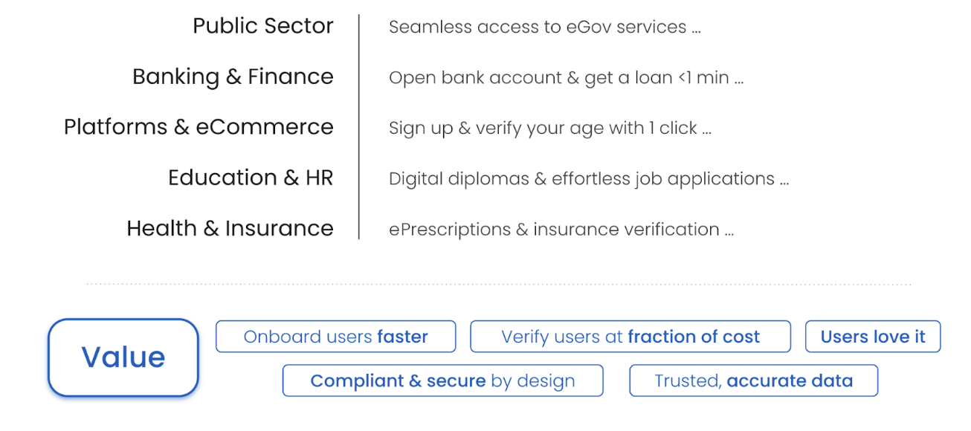Open Digital diplomas & effortless job applications
This screenshot has height=431, width=971.
pos(581,179)
